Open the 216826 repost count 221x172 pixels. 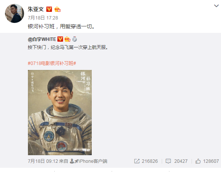click(149, 161)
